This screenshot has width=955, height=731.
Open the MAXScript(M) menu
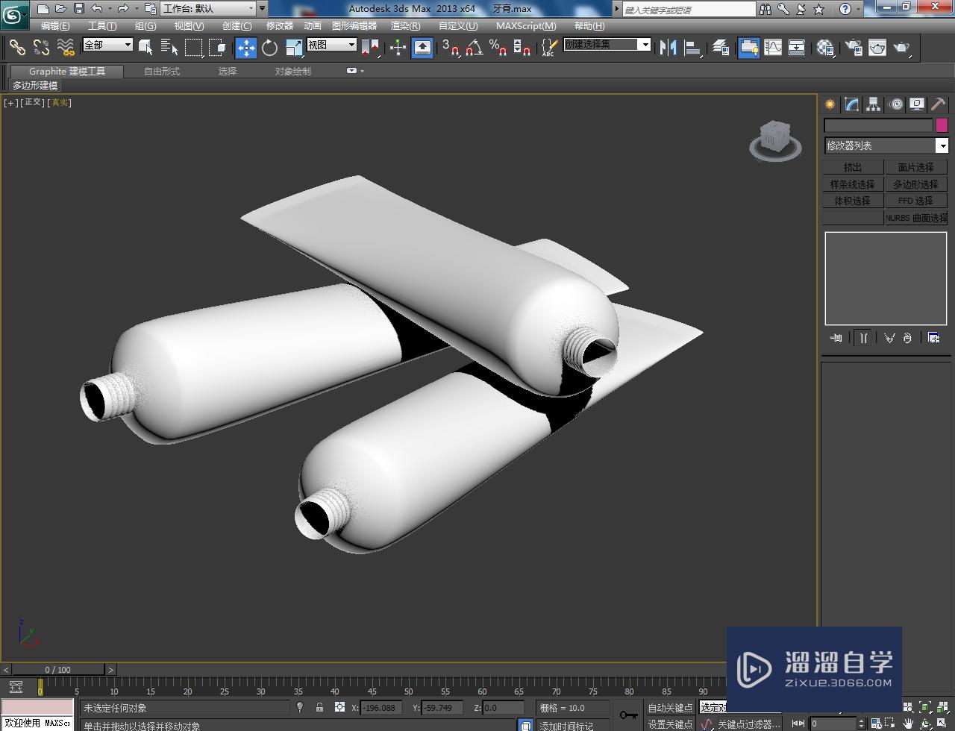[x=526, y=25]
